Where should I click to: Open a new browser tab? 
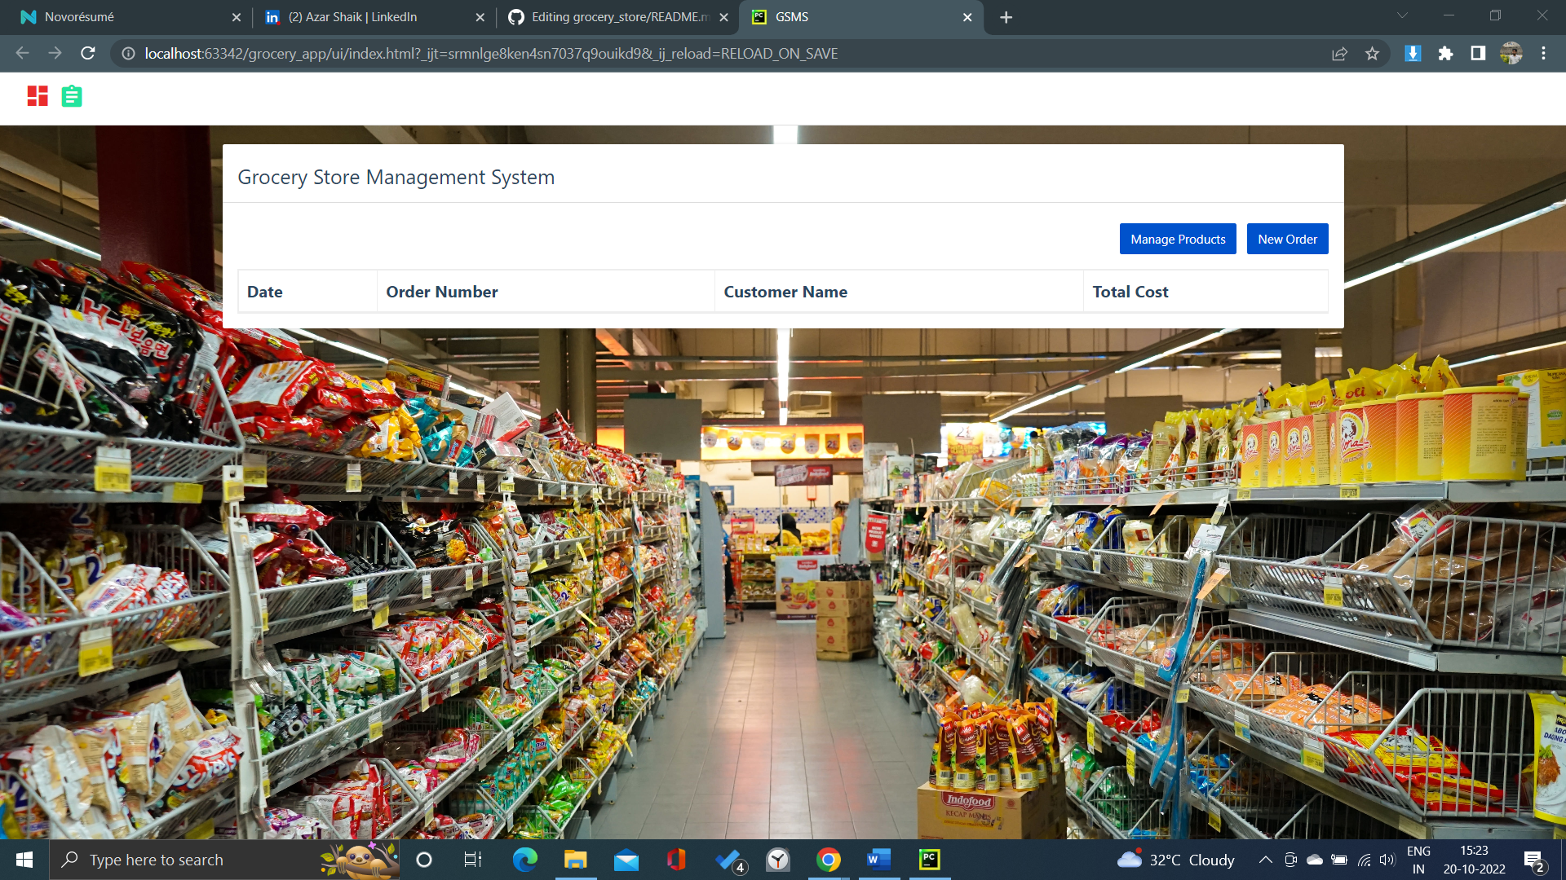pos(1006,17)
